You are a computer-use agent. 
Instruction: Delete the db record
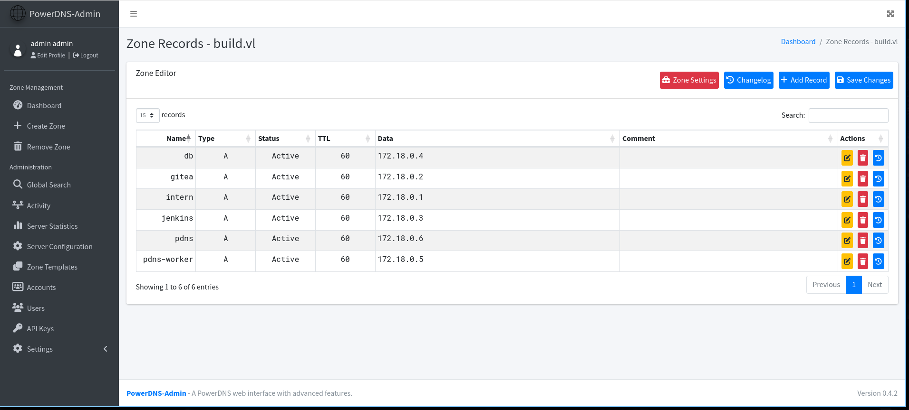(863, 158)
